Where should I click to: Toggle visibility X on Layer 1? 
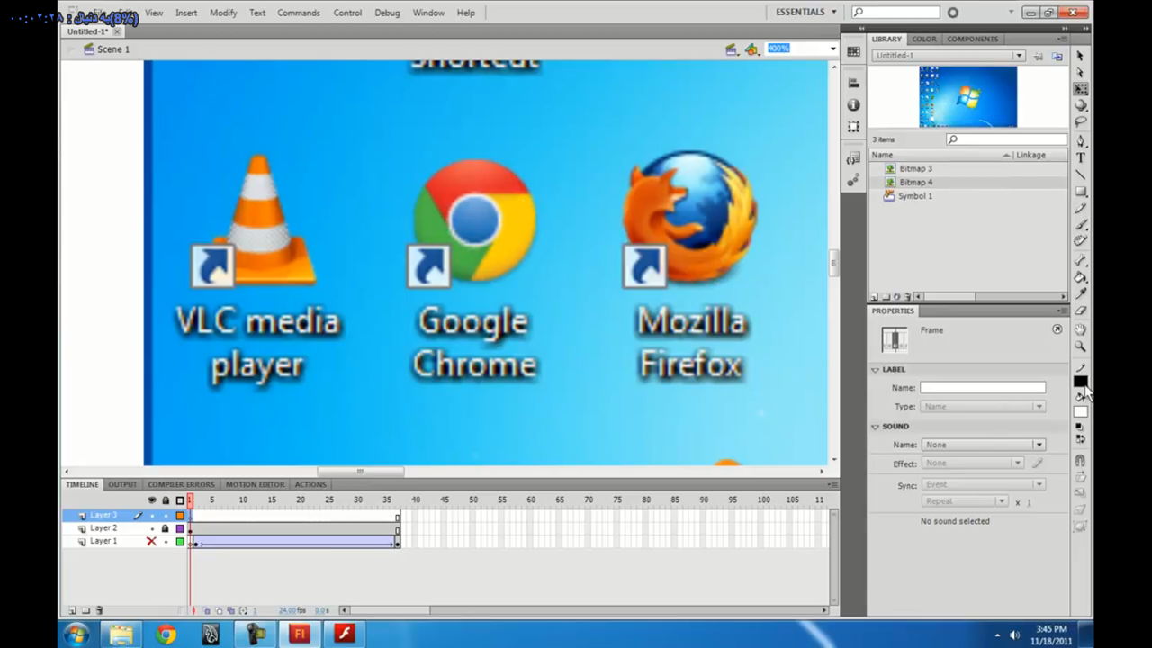(151, 541)
